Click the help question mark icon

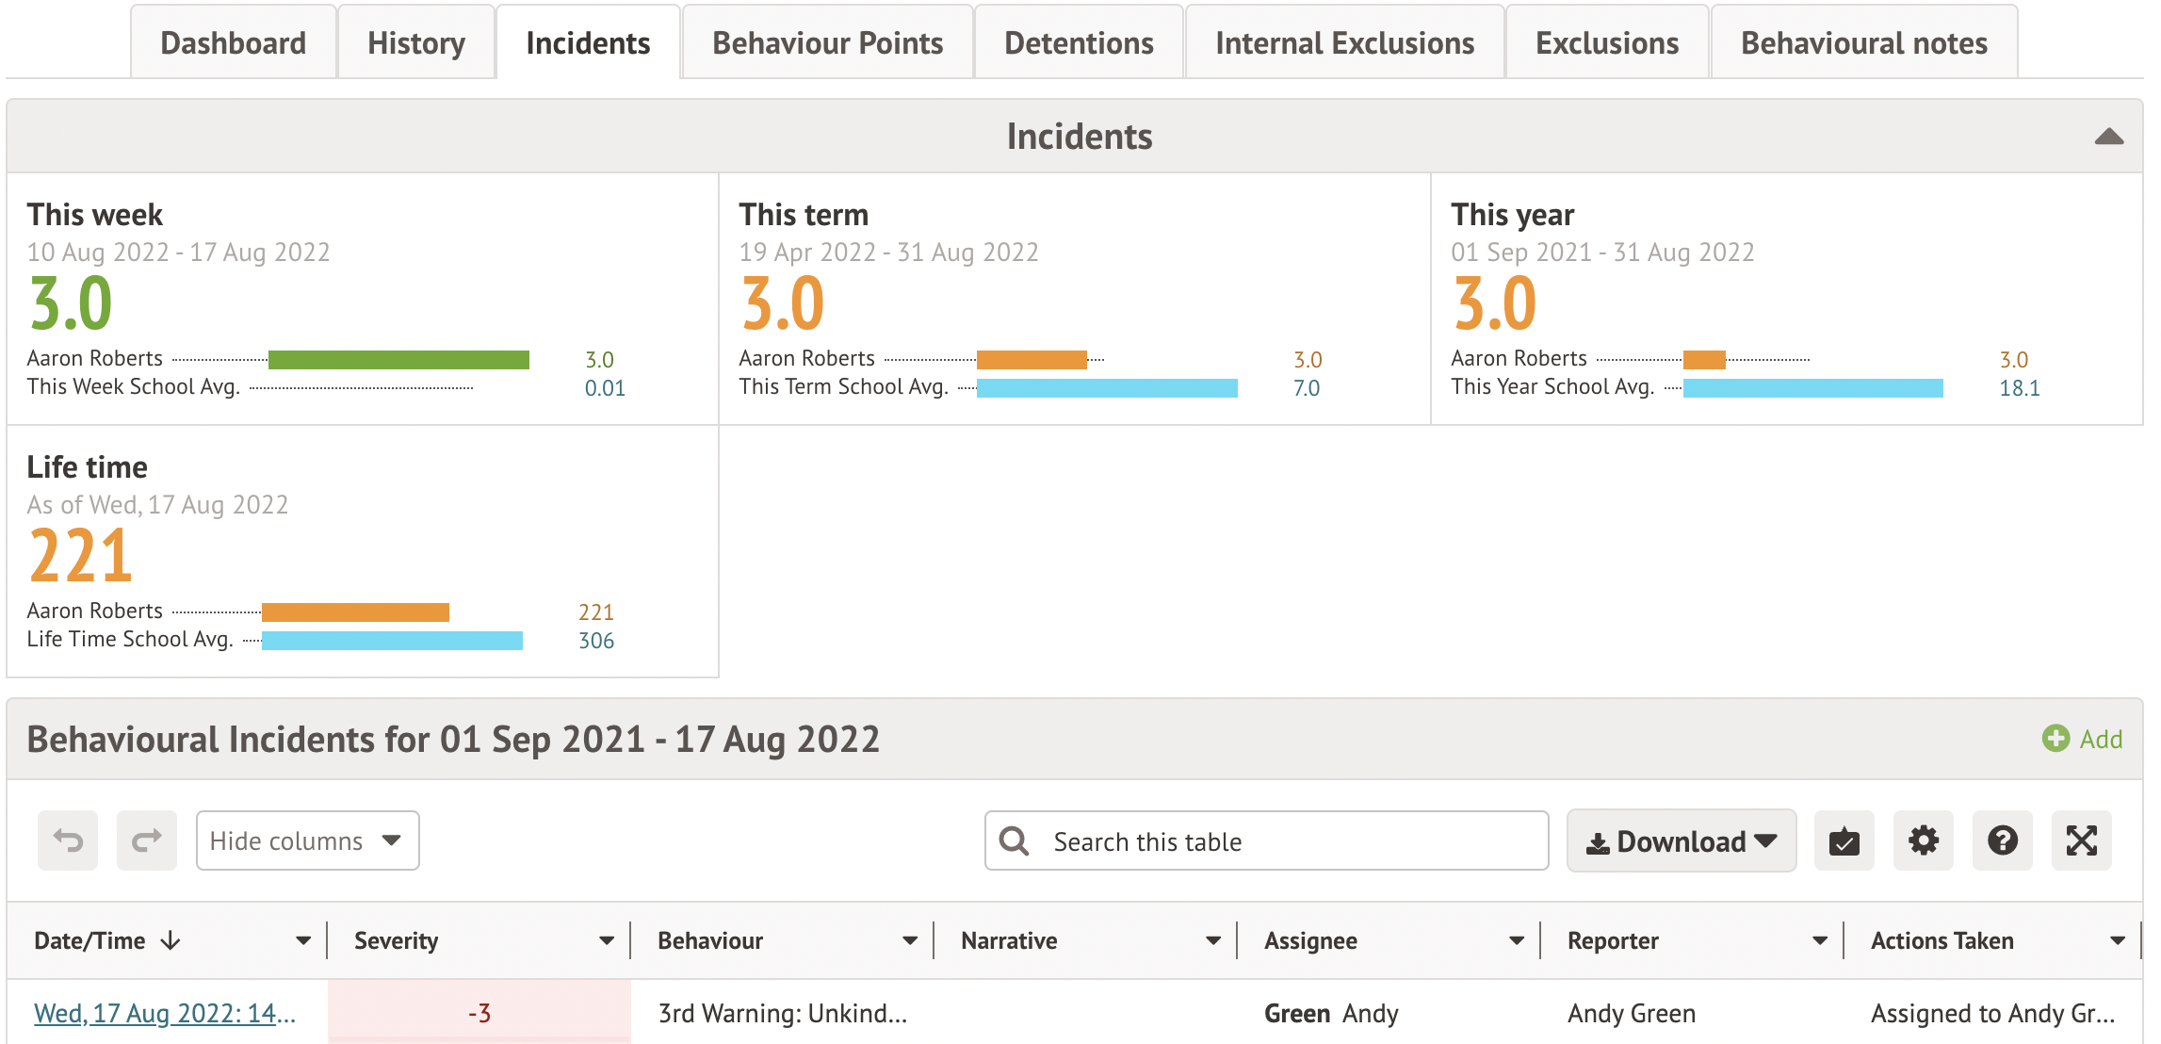[2002, 840]
